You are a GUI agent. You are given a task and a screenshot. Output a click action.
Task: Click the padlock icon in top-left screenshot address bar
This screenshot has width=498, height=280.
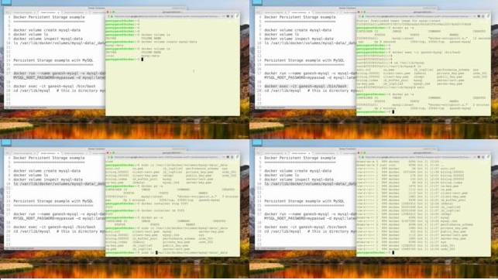point(112,15)
